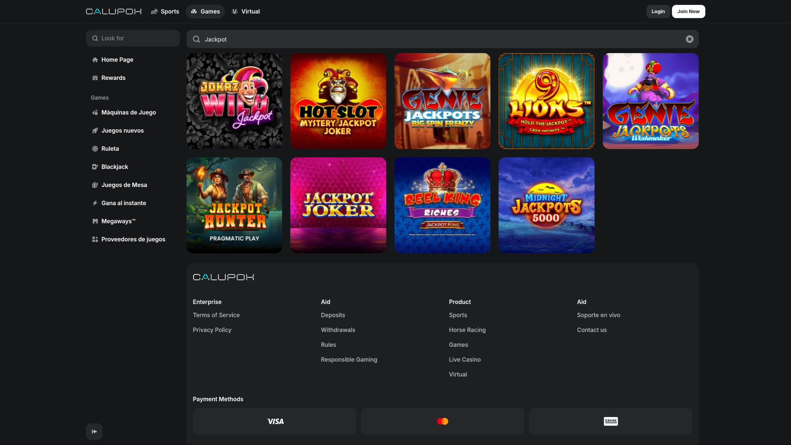Image resolution: width=791 pixels, height=445 pixels.
Task: Select the Mastercard payment method tile
Action: tap(442, 421)
